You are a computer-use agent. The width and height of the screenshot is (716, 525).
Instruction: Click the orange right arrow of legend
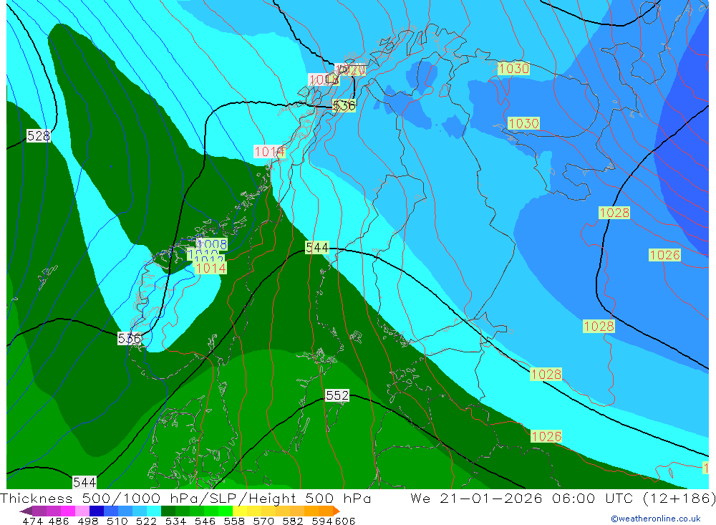click(x=337, y=511)
